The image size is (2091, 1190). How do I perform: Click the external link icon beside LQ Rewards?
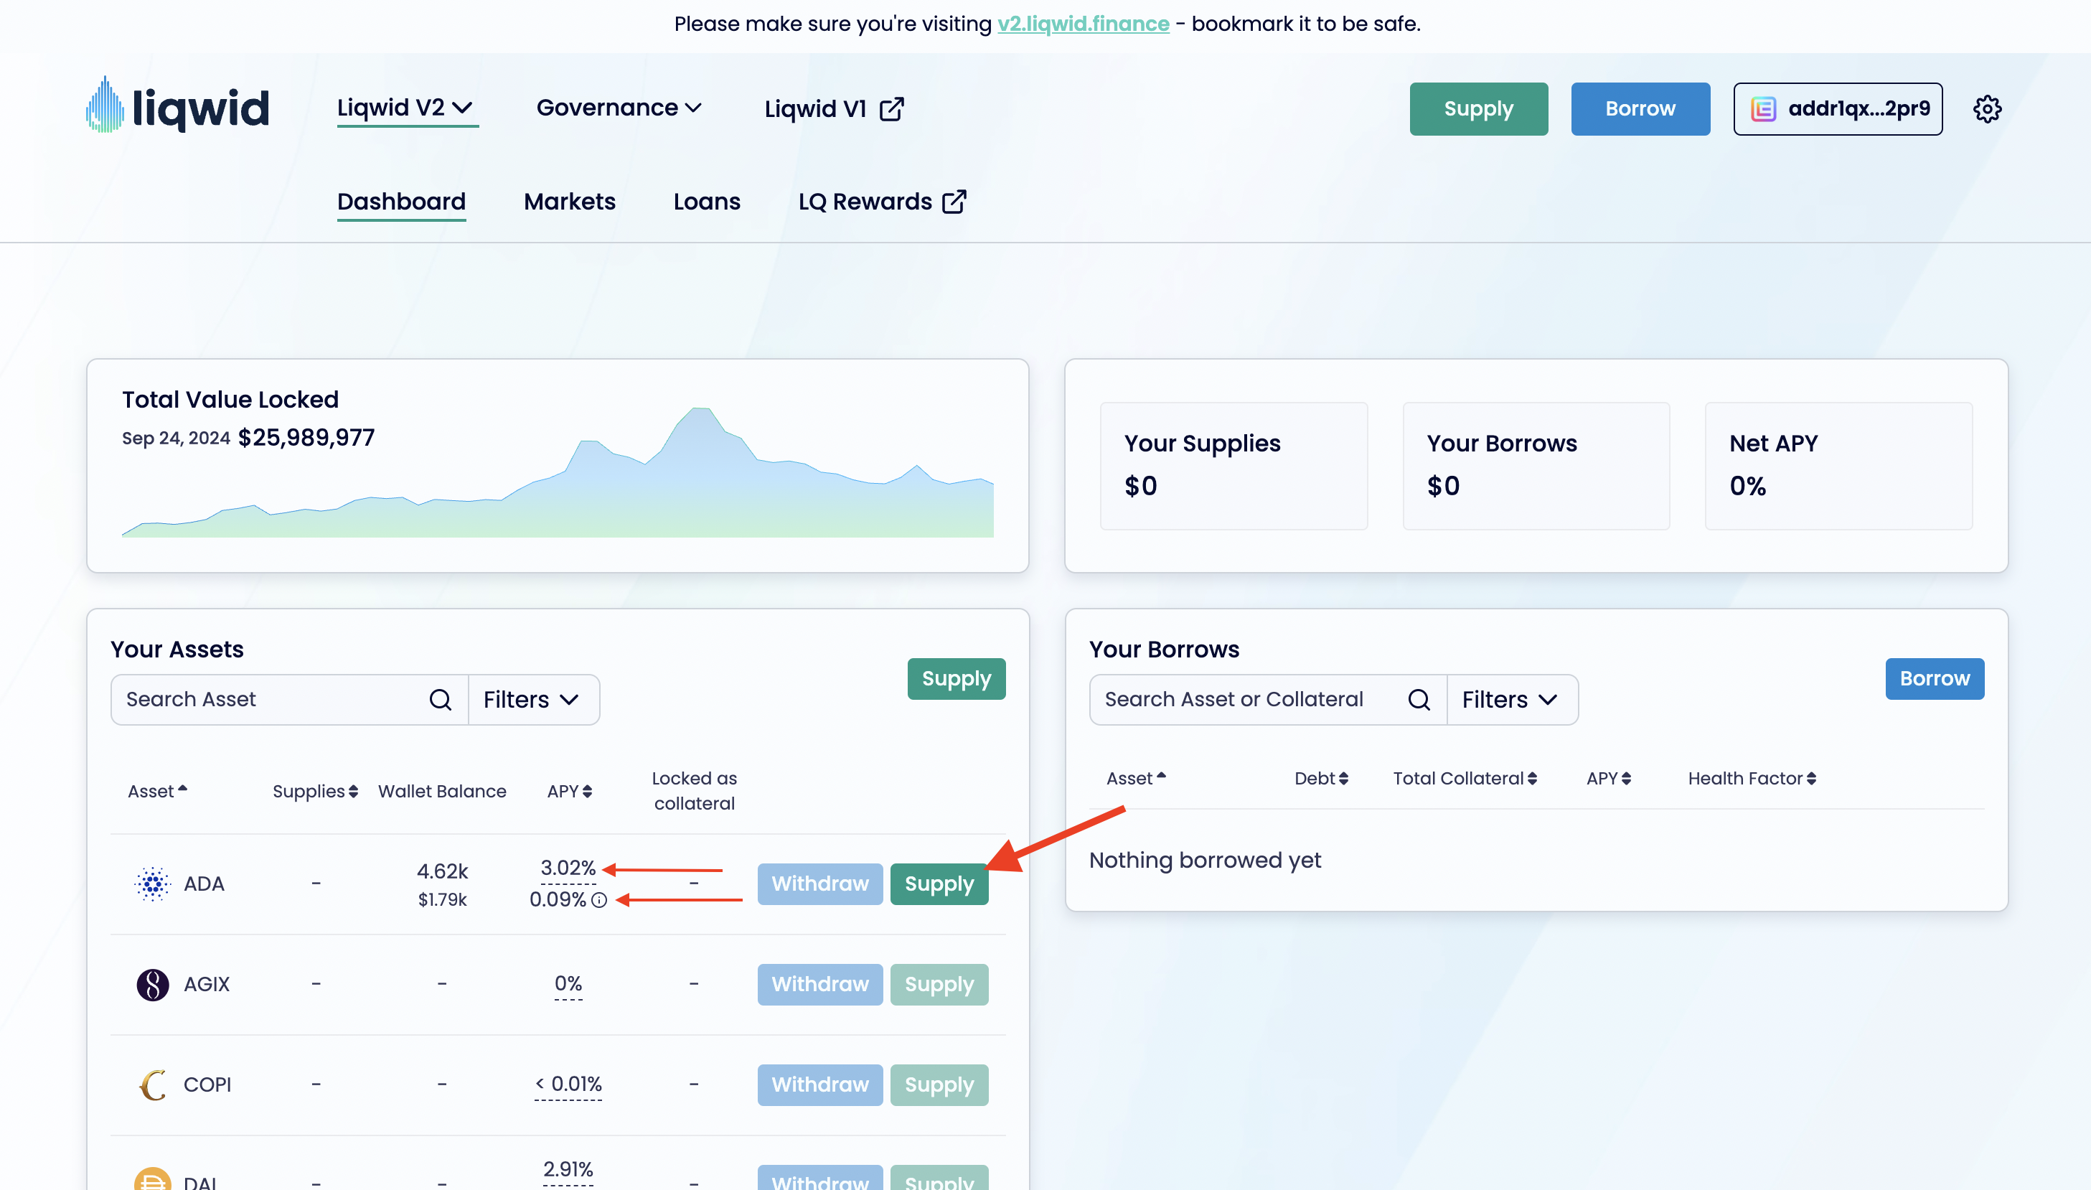click(x=954, y=202)
